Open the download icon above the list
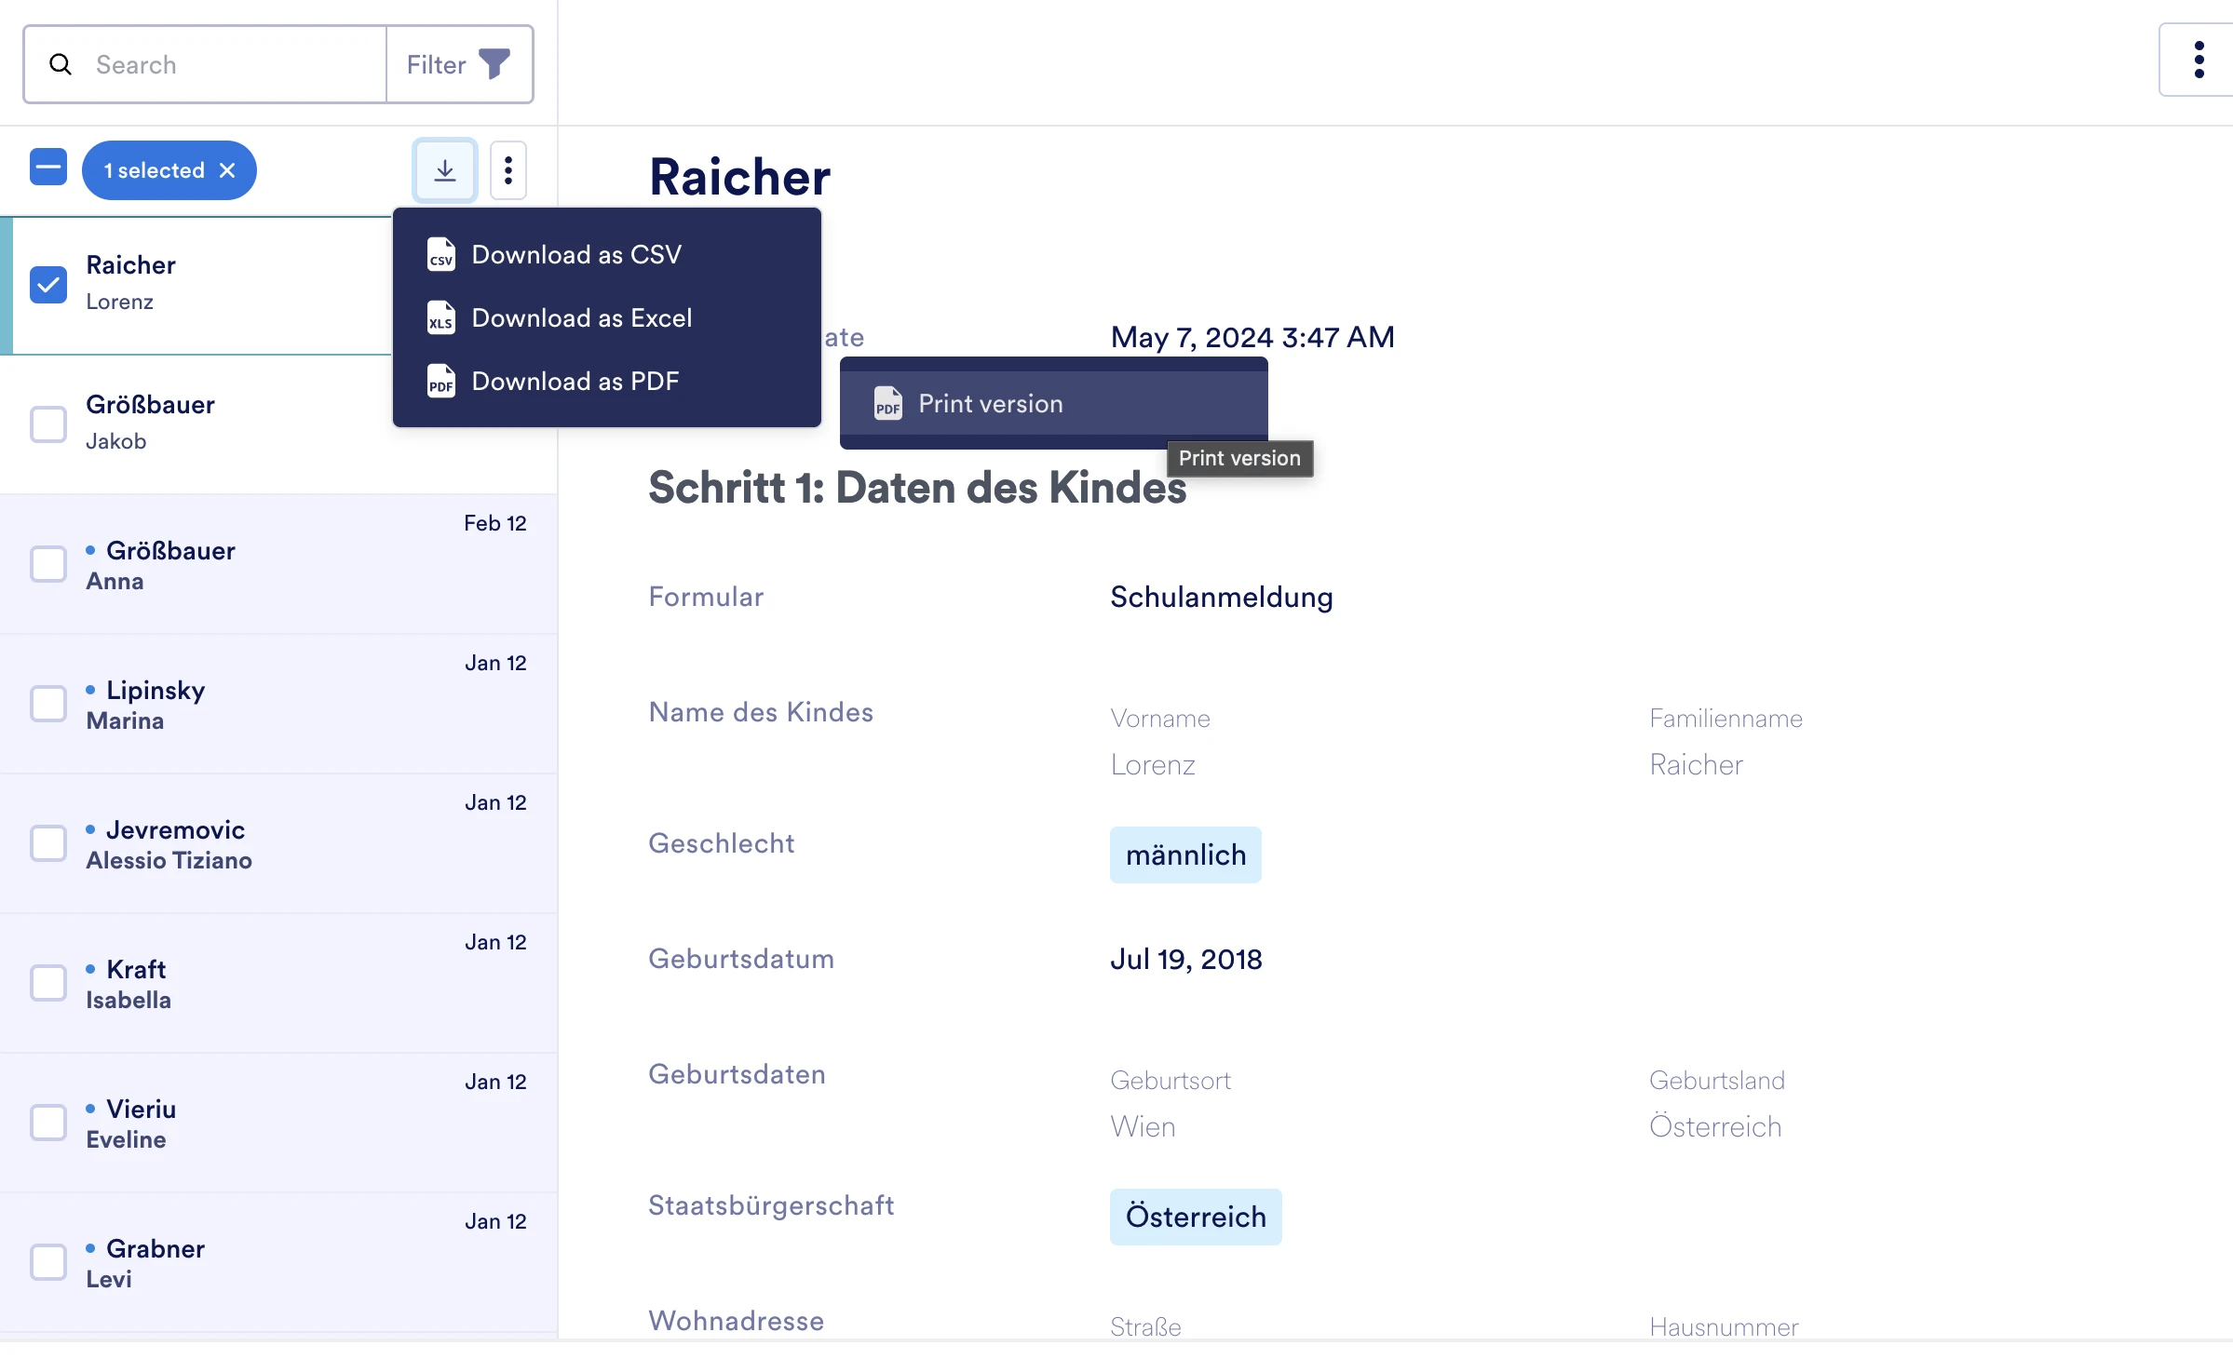The width and height of the screenshot is (2233, 1359). coord(444,169)
